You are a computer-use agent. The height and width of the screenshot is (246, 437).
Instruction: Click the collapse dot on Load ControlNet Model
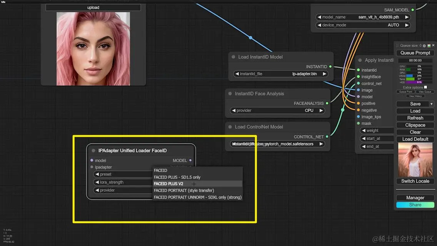(230, 127)
